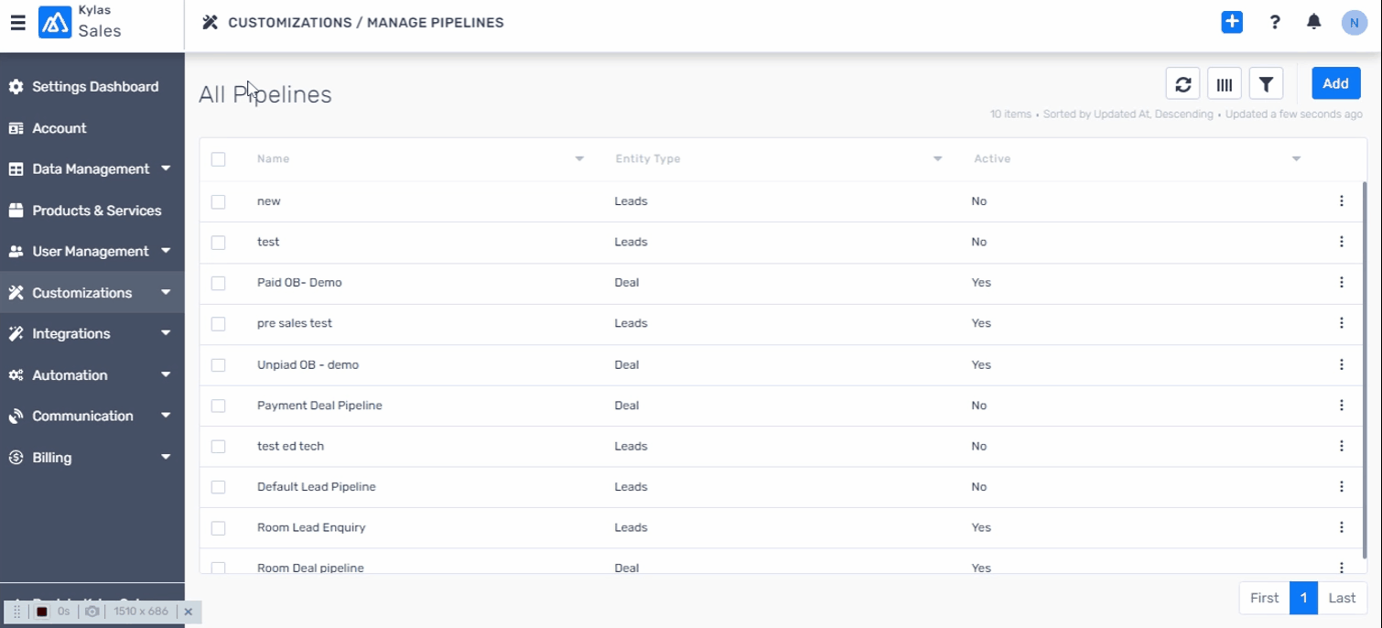The height and width of the screenshot is (628, 1382).
Task: Open the user profile avatar N
Action: click(x=1354, y=23)
